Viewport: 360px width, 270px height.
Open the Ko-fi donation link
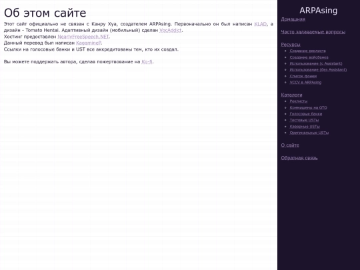[147, 61]
